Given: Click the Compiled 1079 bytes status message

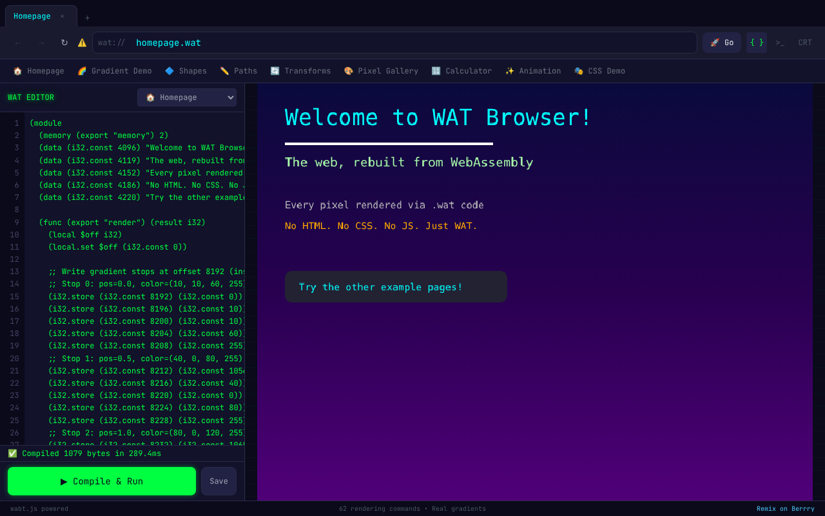Looking at the screenshot, I should pyautogui.click(x=84, y=453).
